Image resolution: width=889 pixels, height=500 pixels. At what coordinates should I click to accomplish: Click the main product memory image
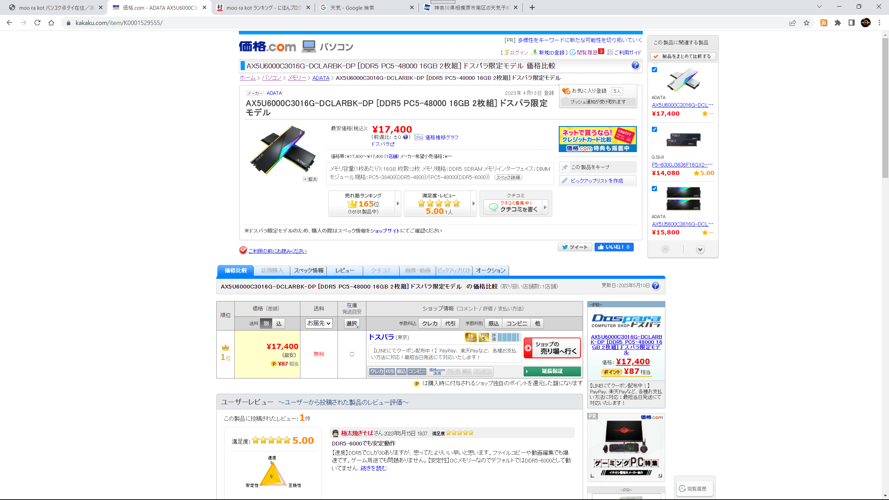point(283,150)
